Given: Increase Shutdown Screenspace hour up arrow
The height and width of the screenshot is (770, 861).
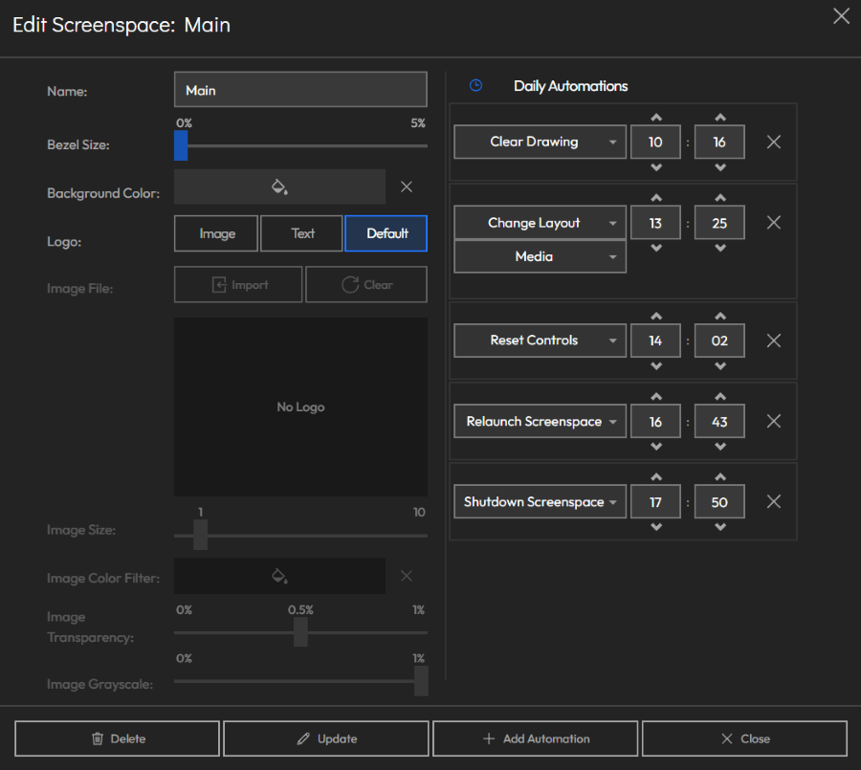Looking at the screenshot, I should [x=656, y=476].
